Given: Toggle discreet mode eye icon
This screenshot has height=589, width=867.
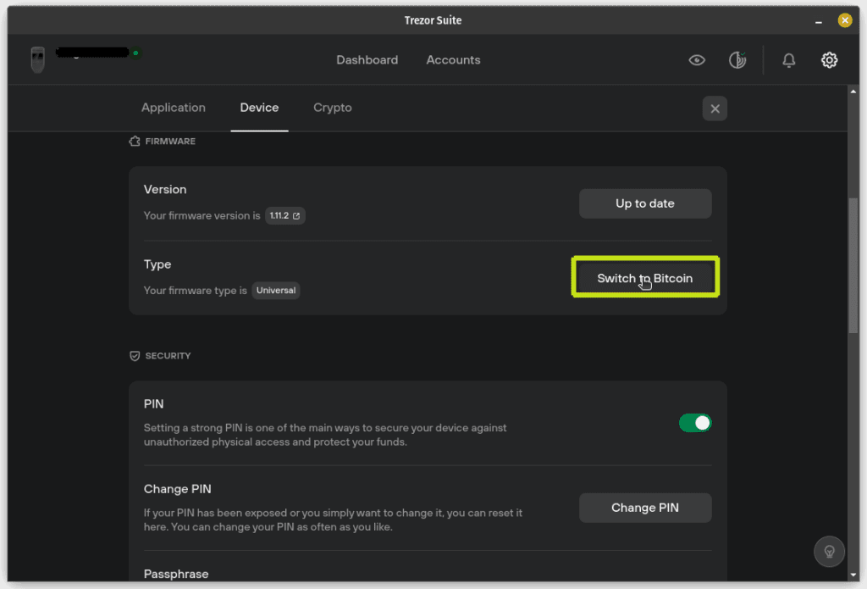Looking at the screenshot, I should pyautogui.click(x=697, y=60).
